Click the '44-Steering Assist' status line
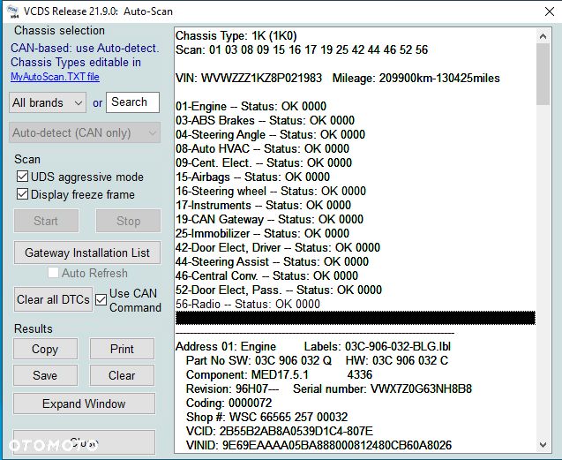 (272, 261)
